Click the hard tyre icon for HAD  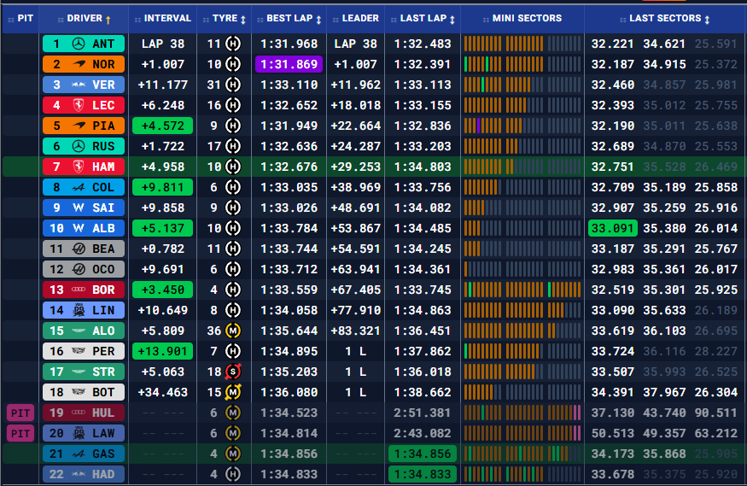(x=233, y=474)
